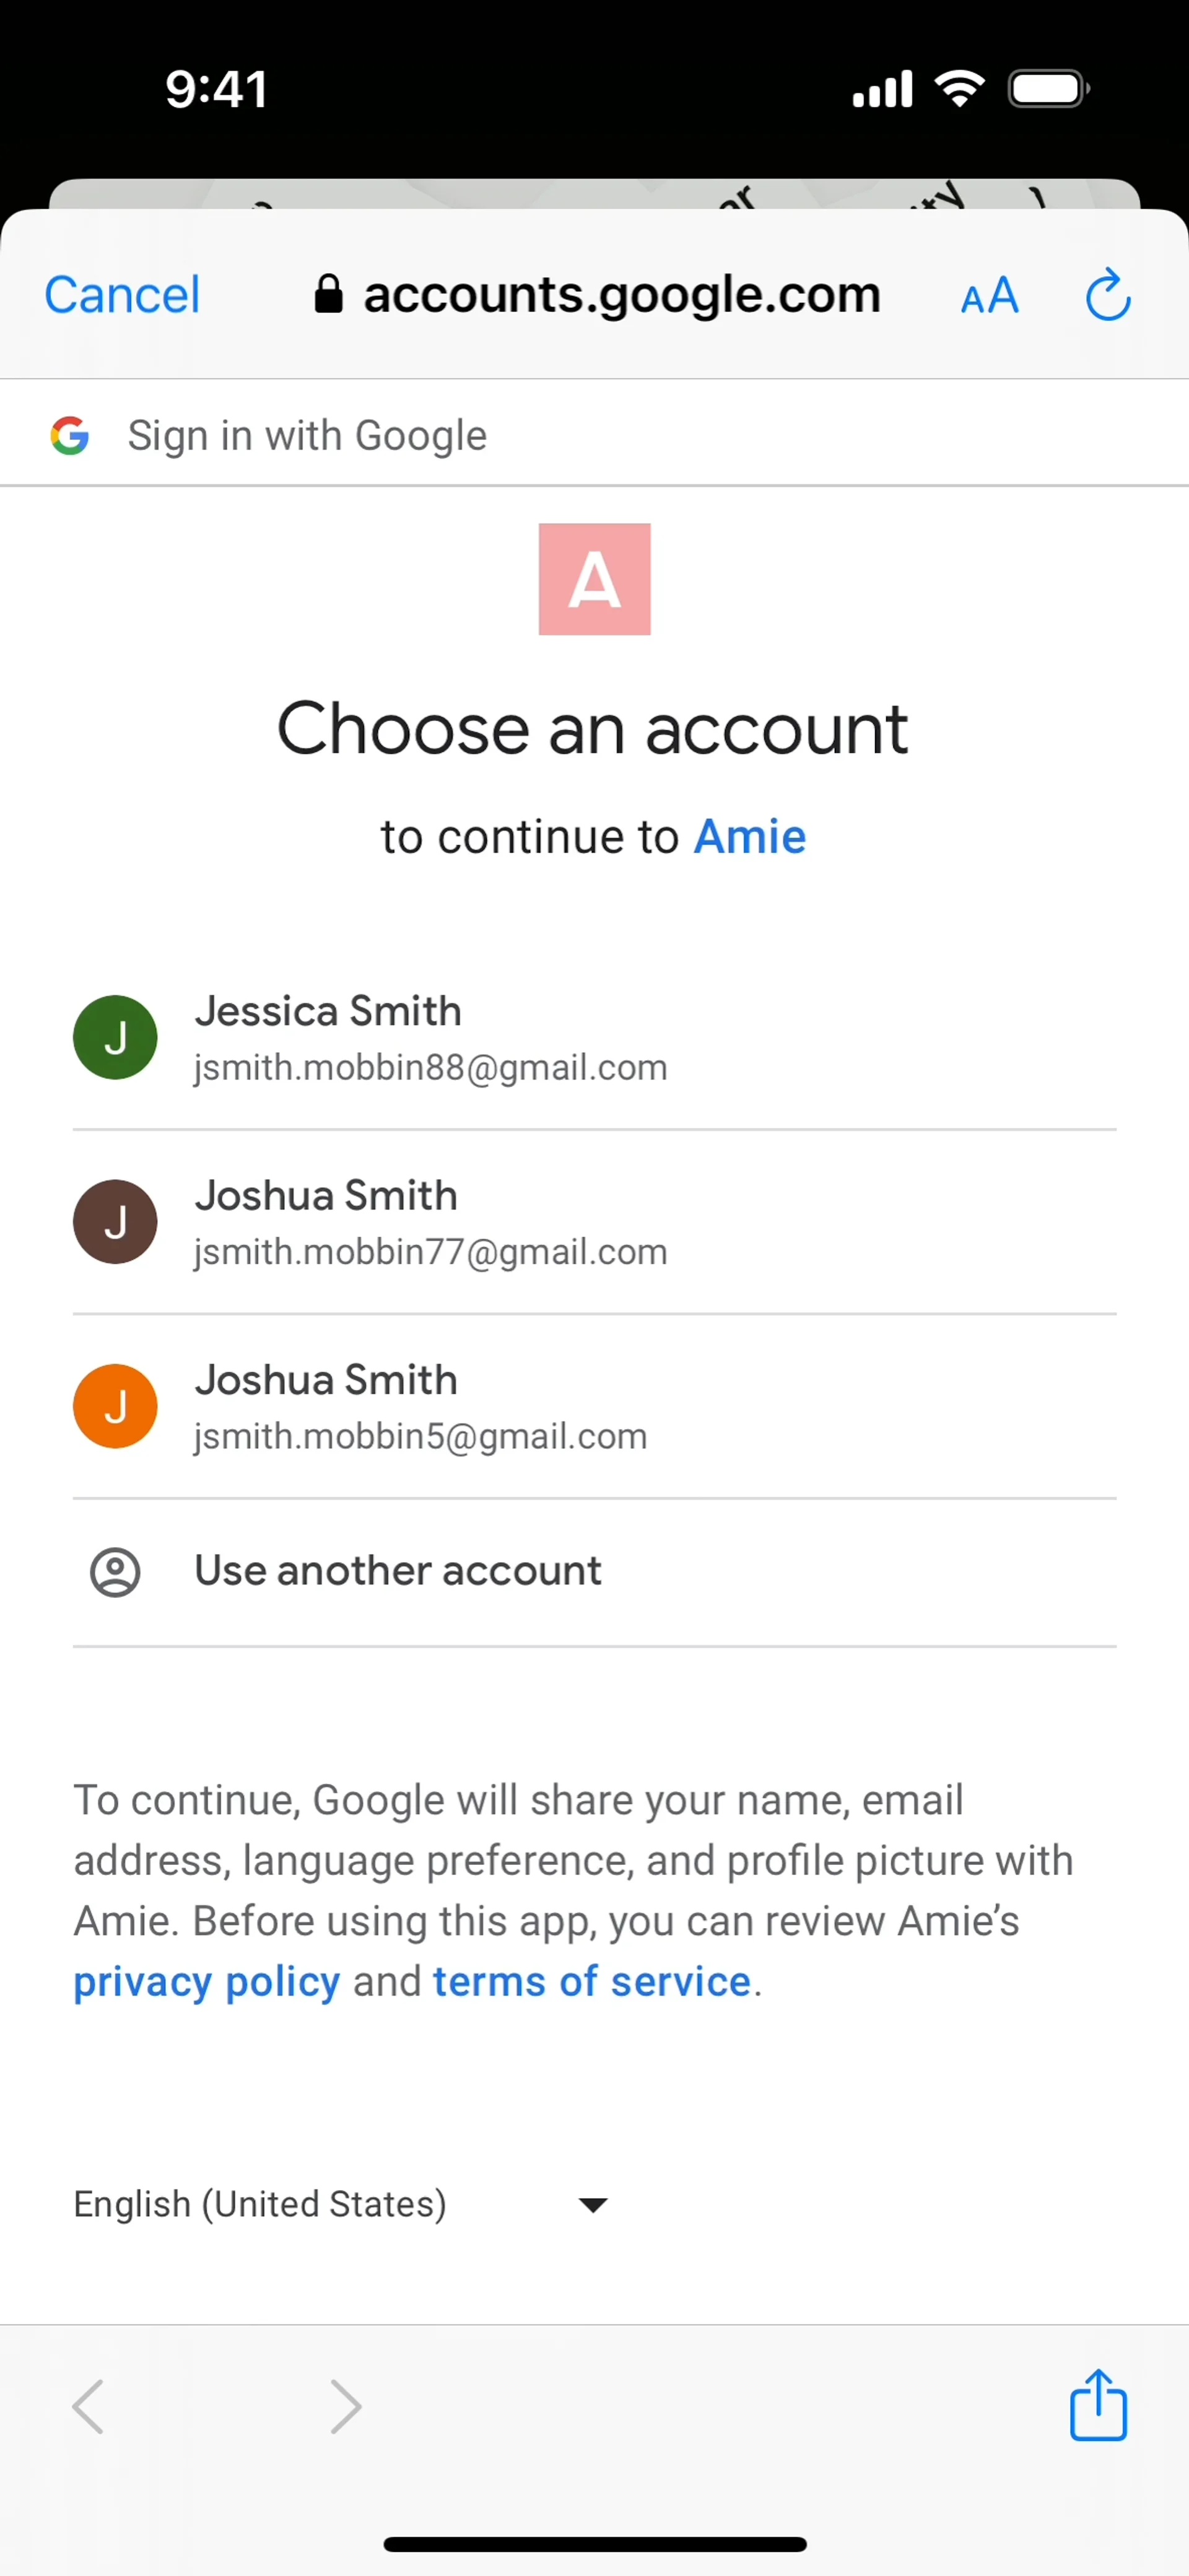Tap the pink Amie app logo
Image resolution: width=1189 pixels, height=2576 pixels.
594,579
